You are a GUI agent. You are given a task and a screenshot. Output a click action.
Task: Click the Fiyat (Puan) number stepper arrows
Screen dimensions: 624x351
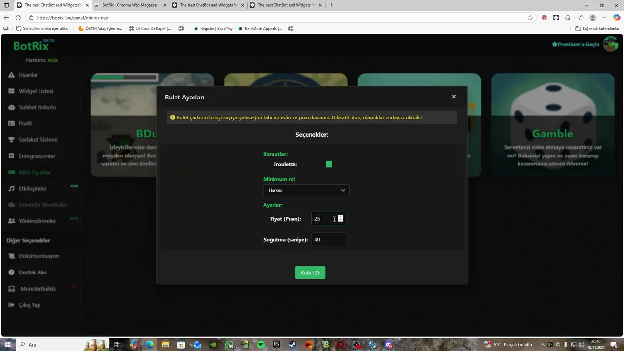(x=341, y=219)
